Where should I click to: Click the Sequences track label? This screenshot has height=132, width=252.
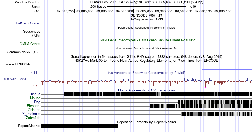tap(32, 31)
